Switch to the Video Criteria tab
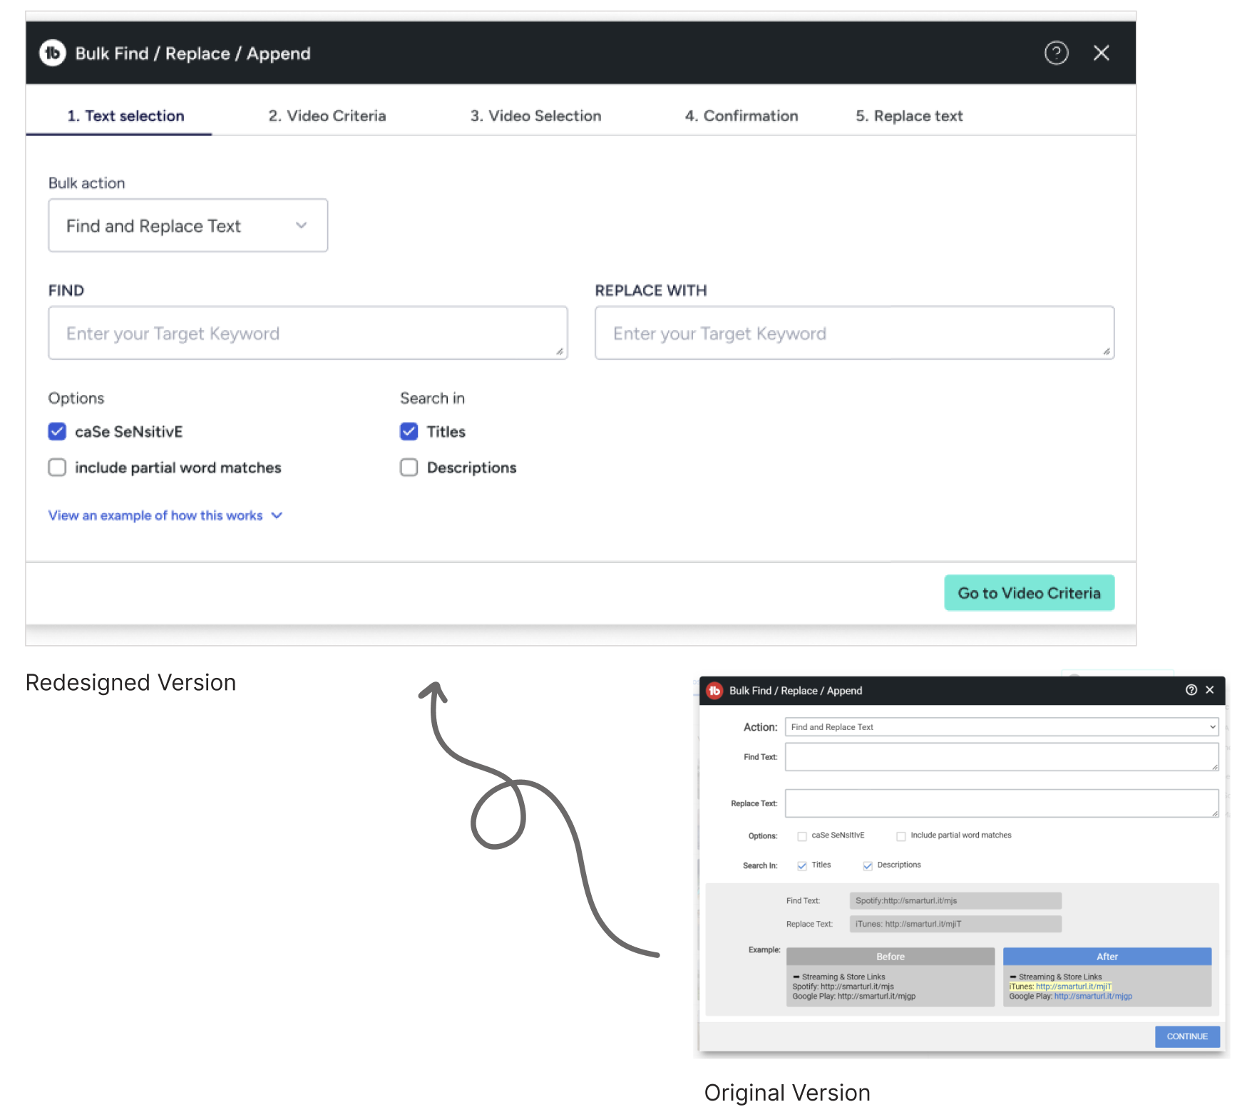This screenshot has height=1112, width=1252. pos(327,116)
